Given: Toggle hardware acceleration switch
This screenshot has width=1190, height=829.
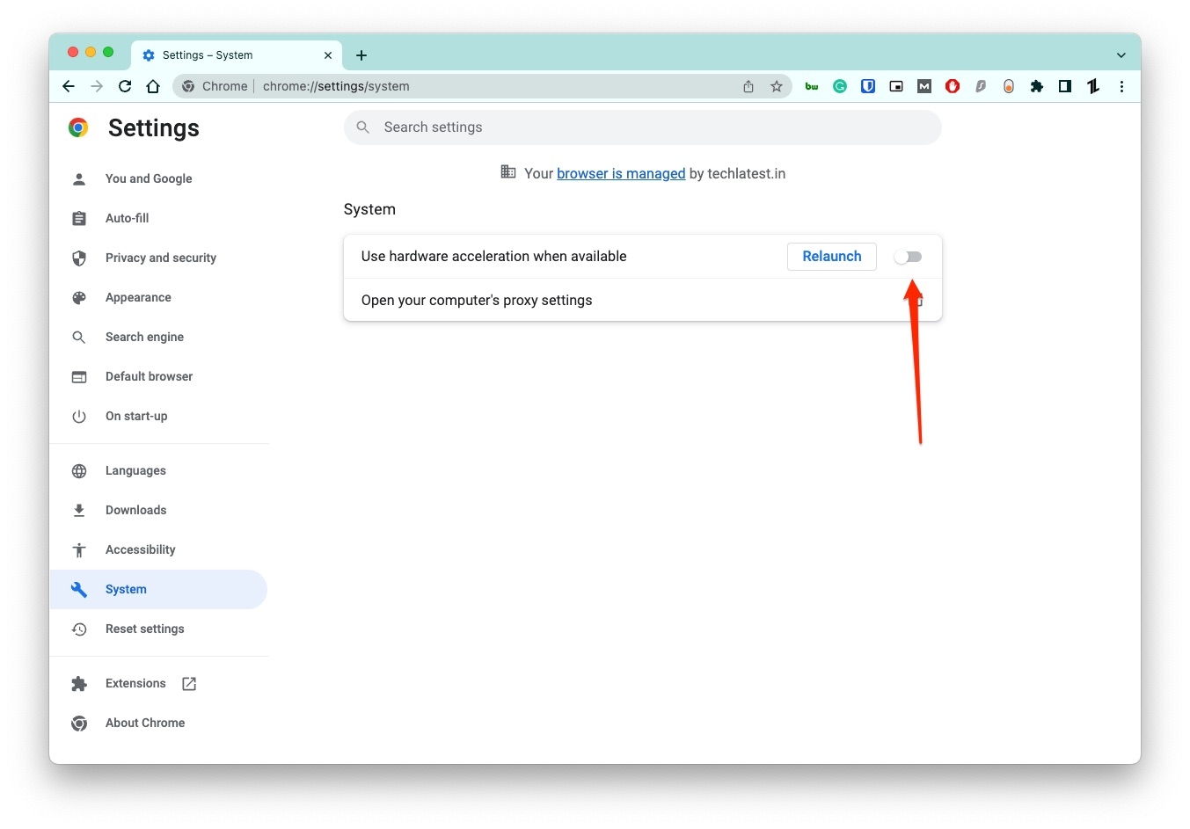Looking at the screenshot, I should tap(908, 257).
